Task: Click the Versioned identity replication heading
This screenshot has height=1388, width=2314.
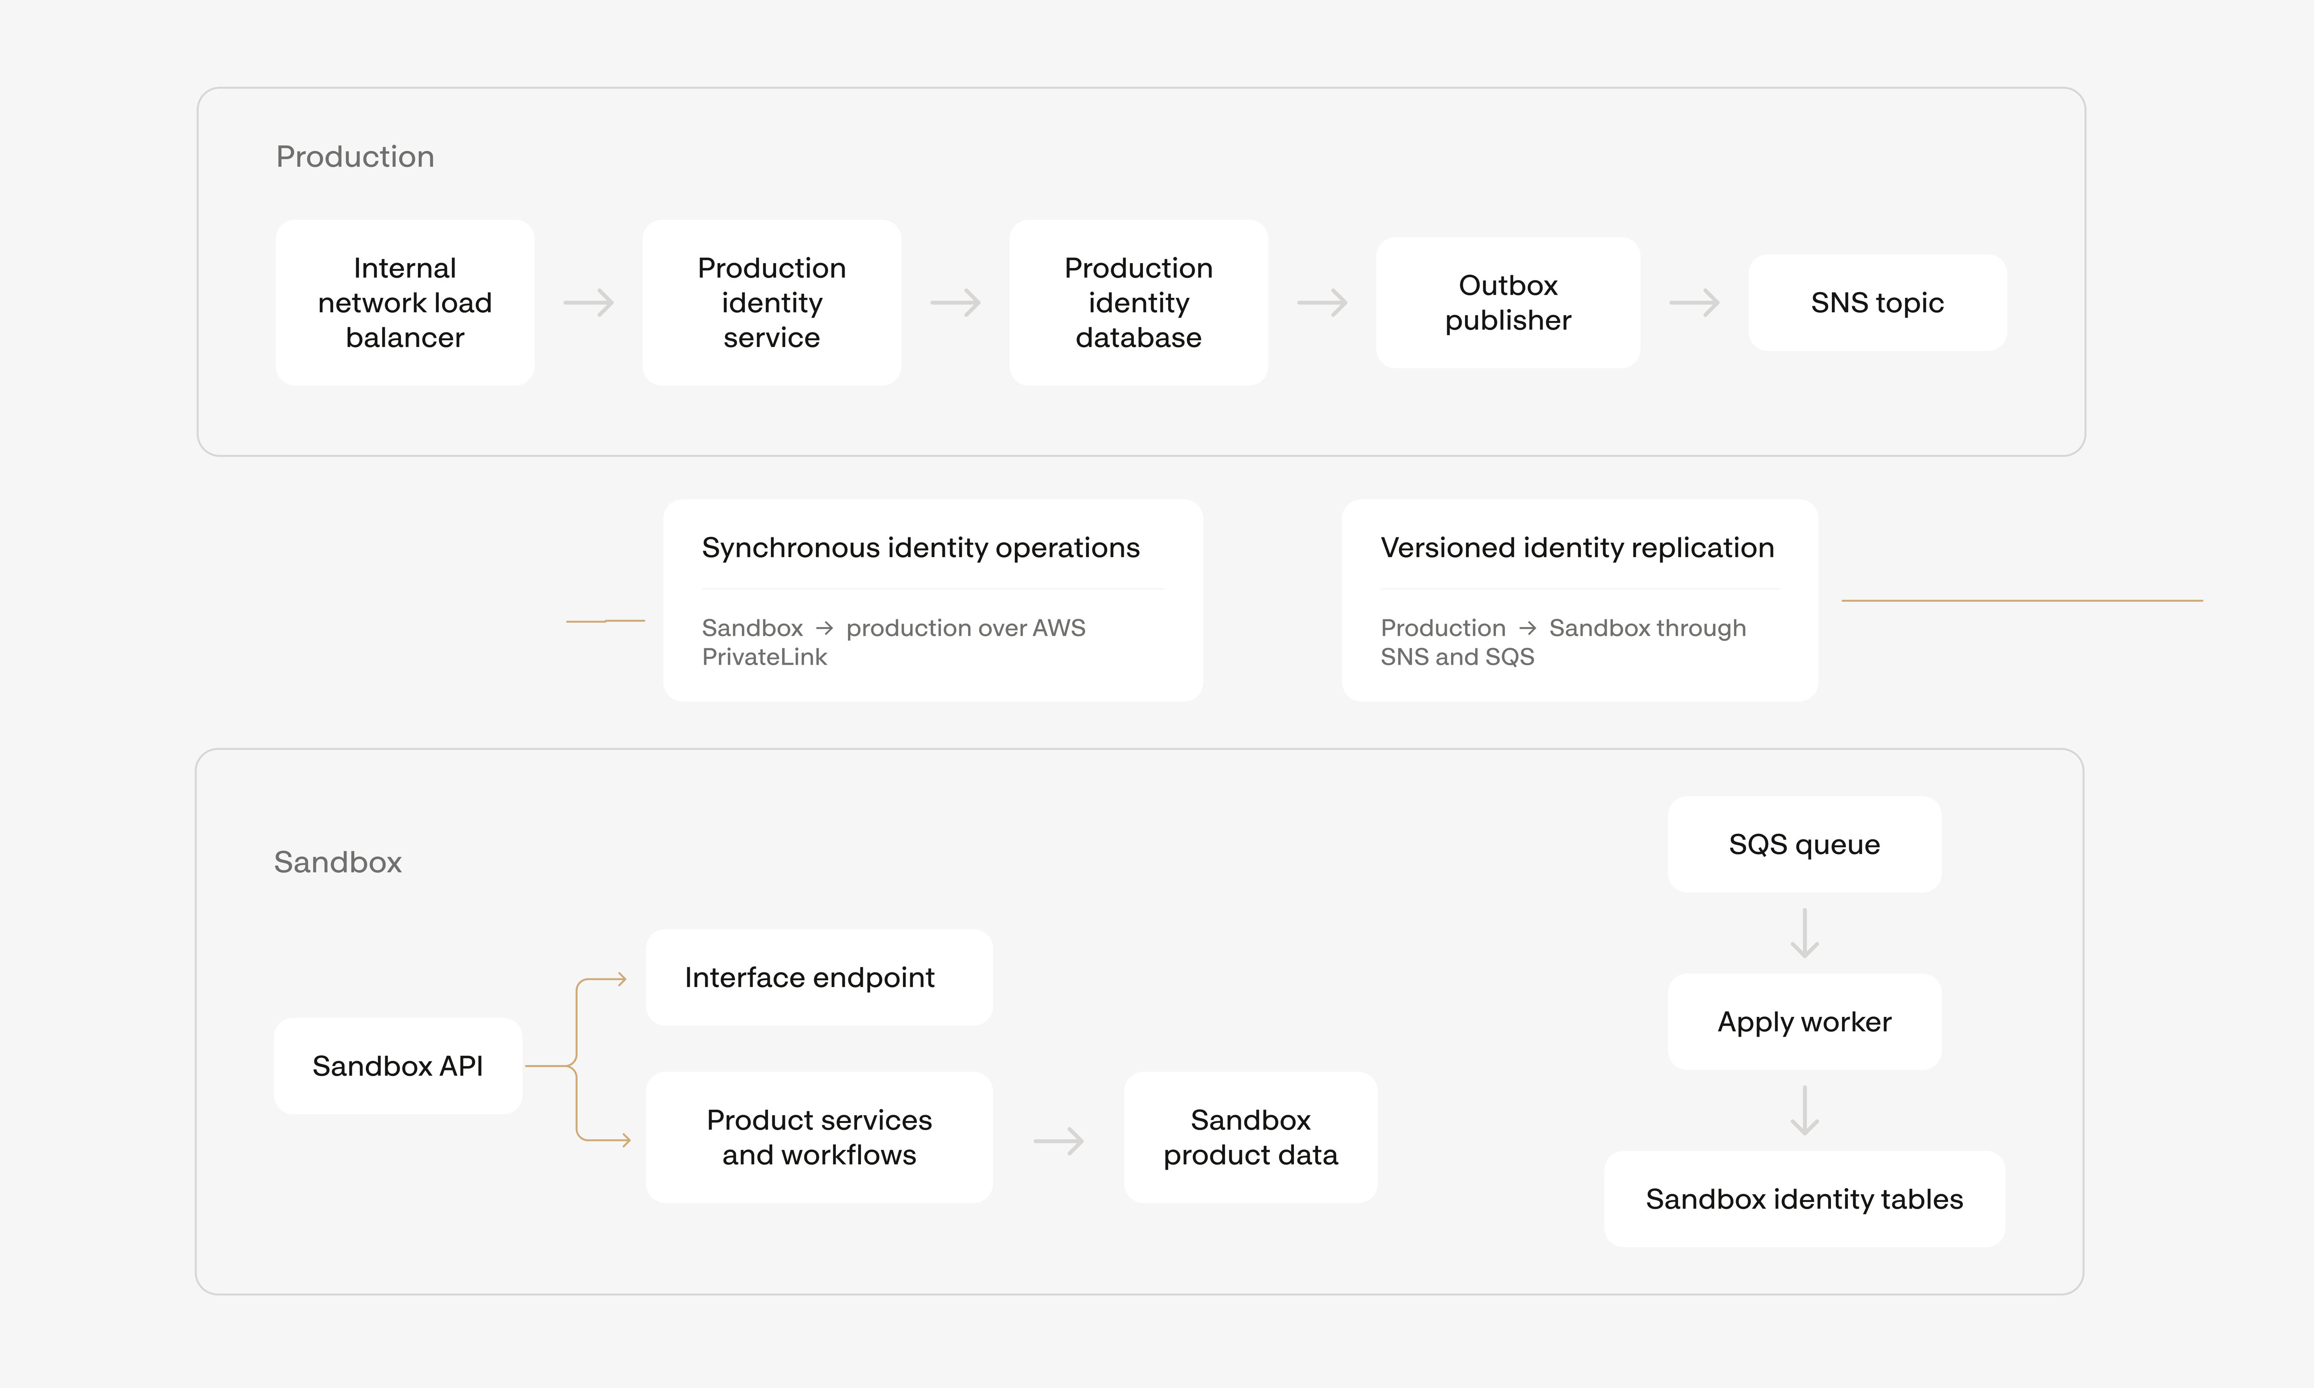Action: tap(1577, 547)
